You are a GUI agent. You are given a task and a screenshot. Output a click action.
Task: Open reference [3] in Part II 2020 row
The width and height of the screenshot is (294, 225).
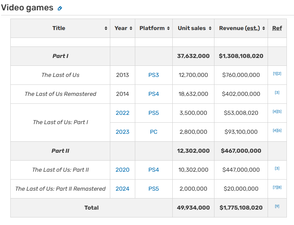(277, 168)
